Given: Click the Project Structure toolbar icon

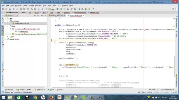Looking at the screenshot, I should pyautogui.click(x=75, y=9).
